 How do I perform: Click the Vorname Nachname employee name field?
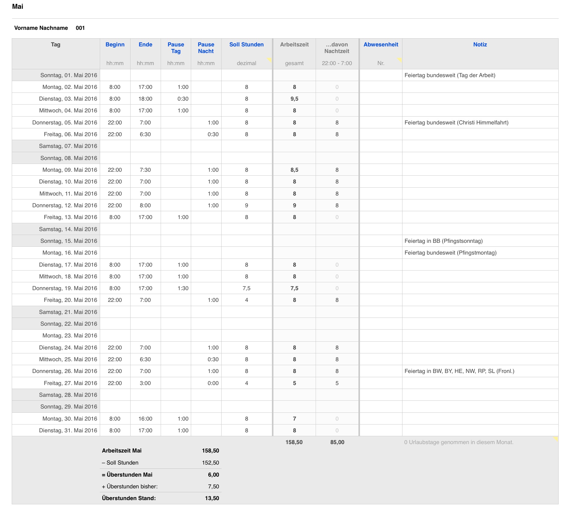point(41,28)
